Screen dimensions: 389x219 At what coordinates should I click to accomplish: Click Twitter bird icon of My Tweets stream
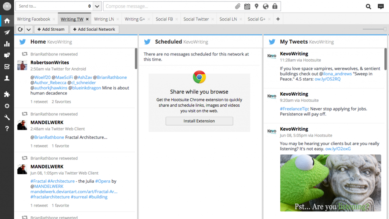pyautogui.click(x=272, y=42)
